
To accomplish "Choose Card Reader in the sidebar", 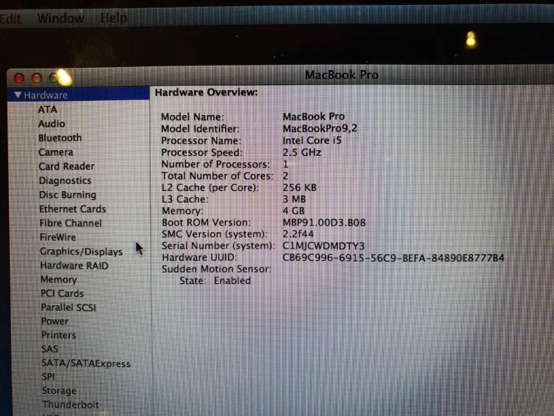I will (x=66, y=166).
